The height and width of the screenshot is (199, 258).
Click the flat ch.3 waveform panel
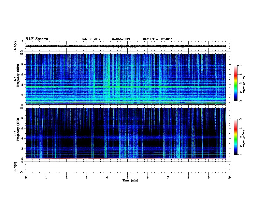click(127, 167)
